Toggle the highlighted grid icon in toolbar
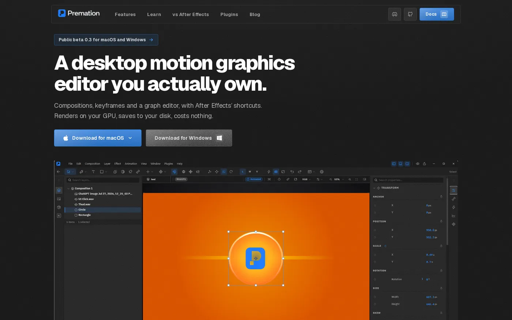This screenshot has height=320, width=512. point(276,172)
